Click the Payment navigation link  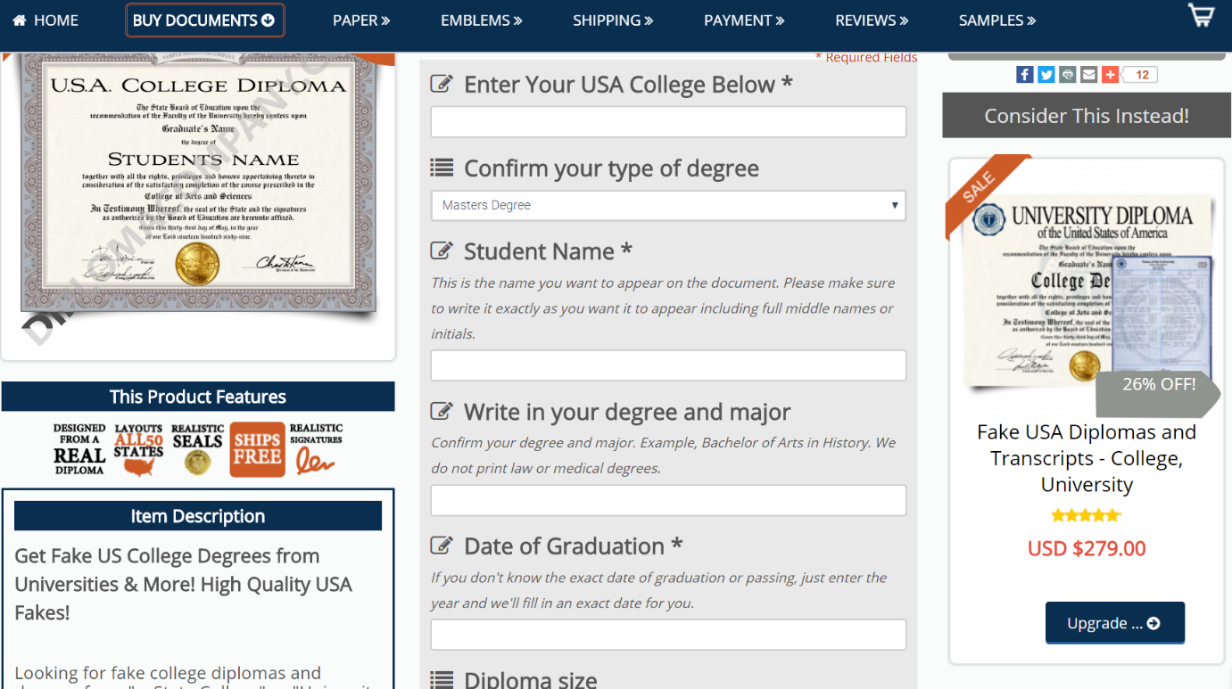pyautogui.click(x=744, y=21)
